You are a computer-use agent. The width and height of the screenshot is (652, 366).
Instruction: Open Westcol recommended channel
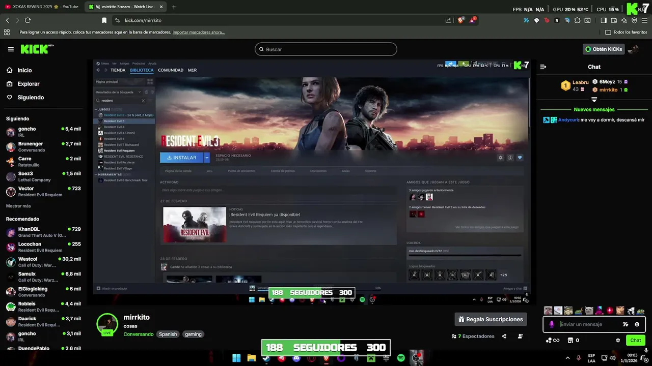(x=43, y=262)
